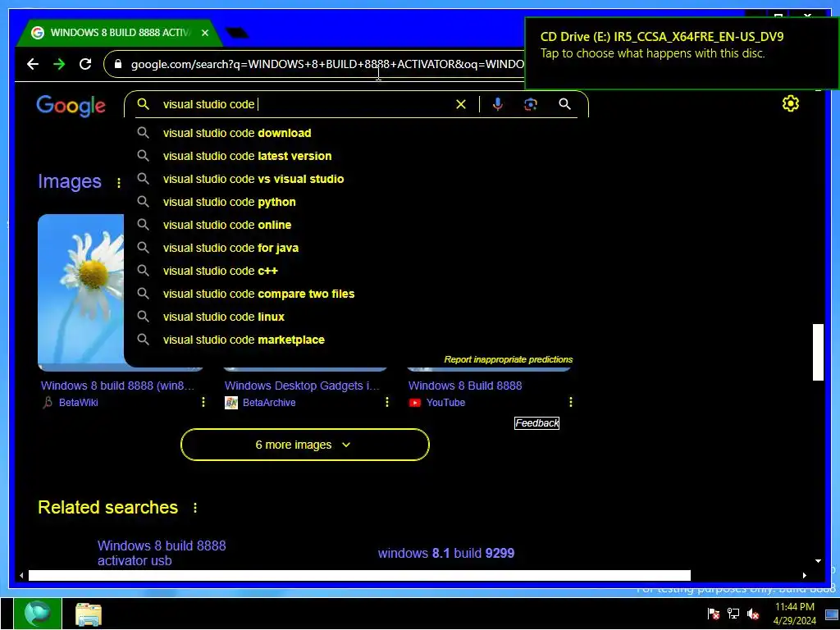The image size is (840, 630).
Task: Expand 6 more images button
Action: (305, 445)
